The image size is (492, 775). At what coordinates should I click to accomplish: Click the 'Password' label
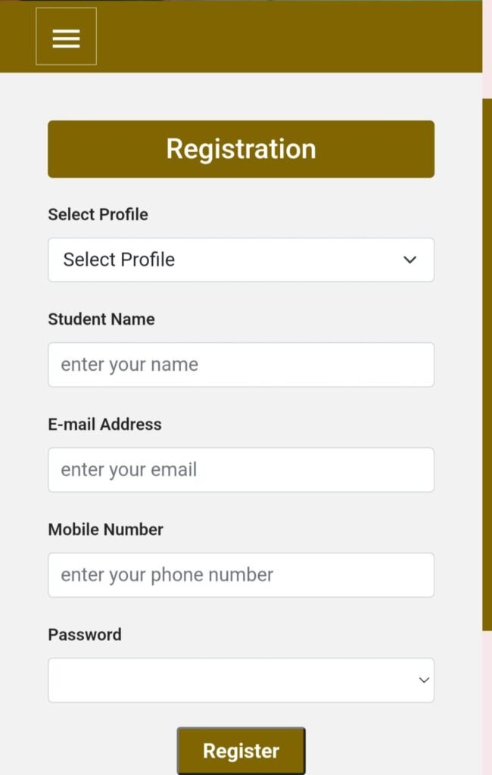(85, 635)
